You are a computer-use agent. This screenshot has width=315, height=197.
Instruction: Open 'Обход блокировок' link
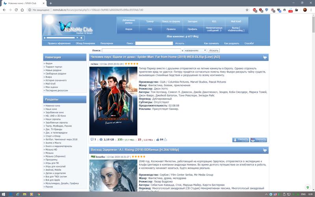point(85,43)
